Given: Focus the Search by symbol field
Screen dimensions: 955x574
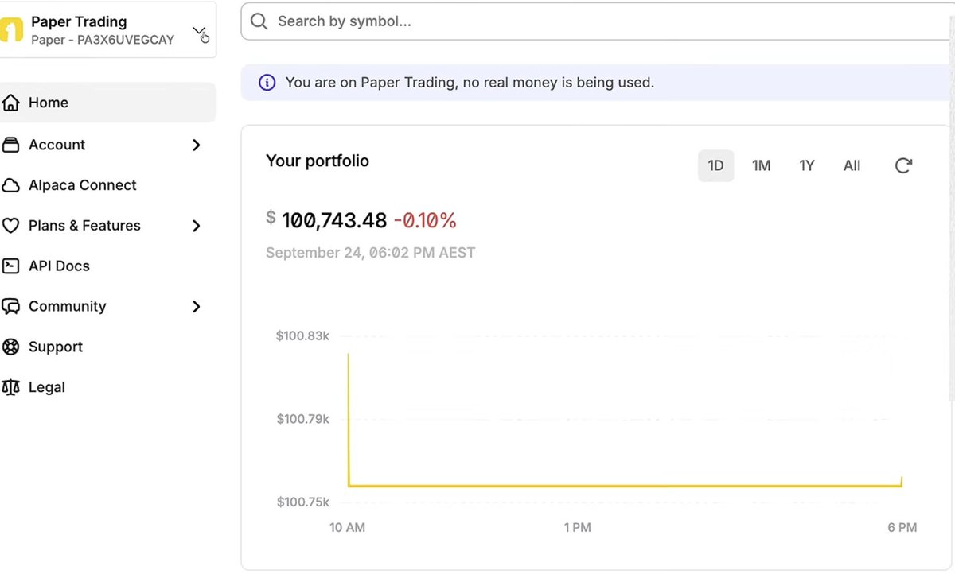Looking at the screenshot, I should [x=598, y=21].
